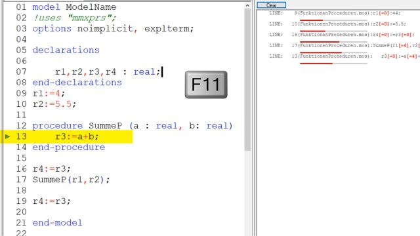Select the log entry for LINE 10
420x236 pixels.
[337, 24]
